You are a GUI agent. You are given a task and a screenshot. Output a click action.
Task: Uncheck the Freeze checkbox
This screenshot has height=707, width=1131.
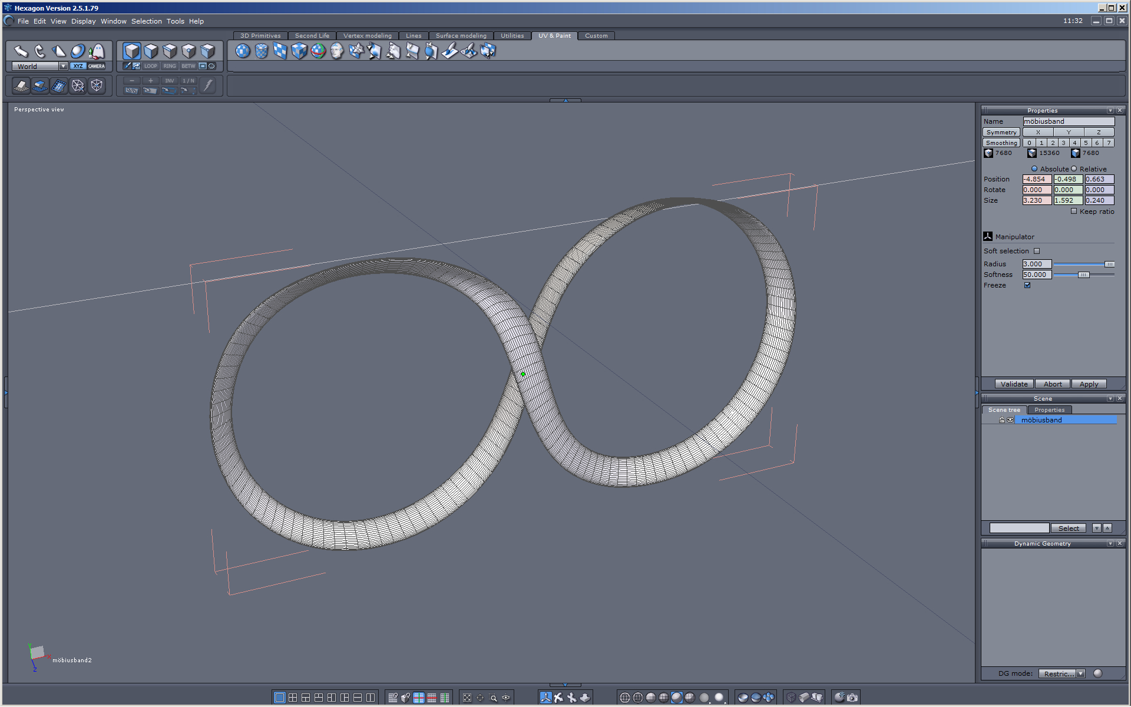click(x=1027, y=285)
